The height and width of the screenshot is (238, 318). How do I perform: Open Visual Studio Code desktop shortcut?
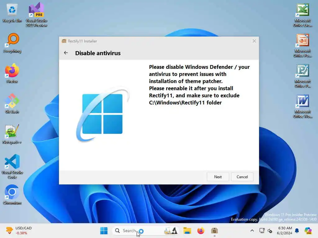click(12, 166)
